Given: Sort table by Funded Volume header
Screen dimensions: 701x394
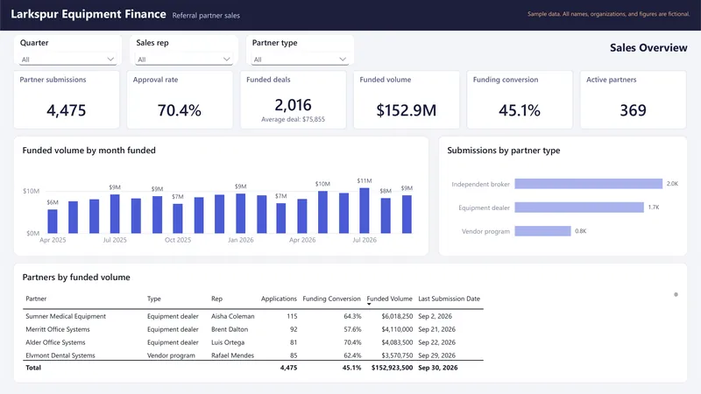Looking at the screenshot, I should (x=389, y=299).
